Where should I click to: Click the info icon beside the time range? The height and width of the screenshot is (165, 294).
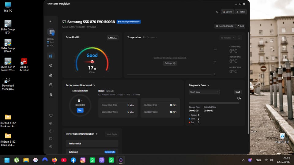tap(239, 38)
